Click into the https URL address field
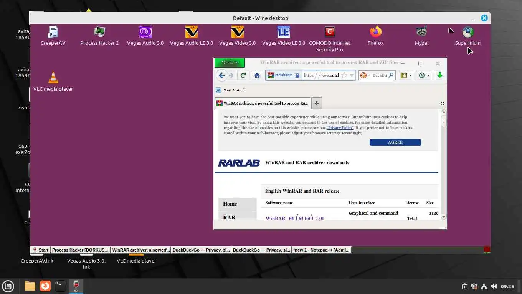The height and width of the screenshot is (294, 522). 321,75
